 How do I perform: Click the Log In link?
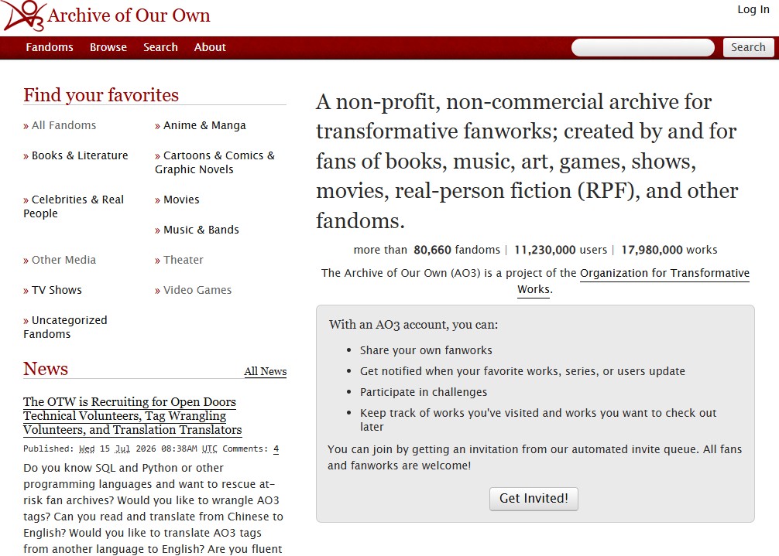753,9
